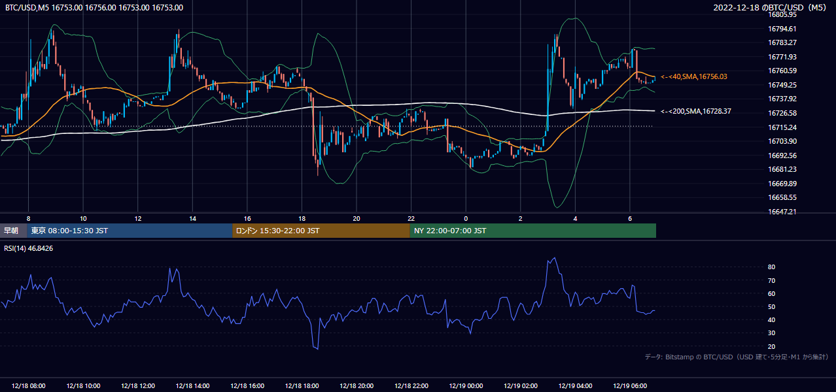Click the 東京 08:00-15:30 JST session bar

pos(130,231)
